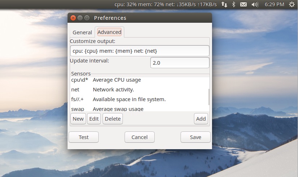The width and height of the screenshot is (298, 177).
Task: Select the Advanced tab
Action: (x=109, y=32)
